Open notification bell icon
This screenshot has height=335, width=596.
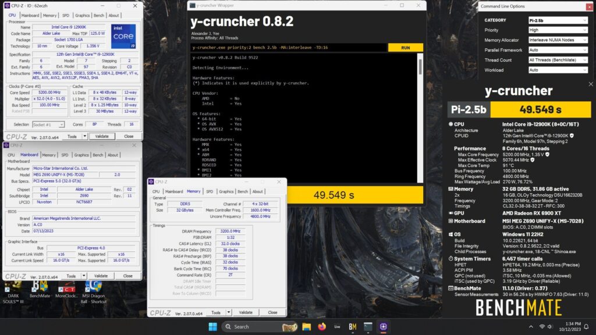click(587, 327)
